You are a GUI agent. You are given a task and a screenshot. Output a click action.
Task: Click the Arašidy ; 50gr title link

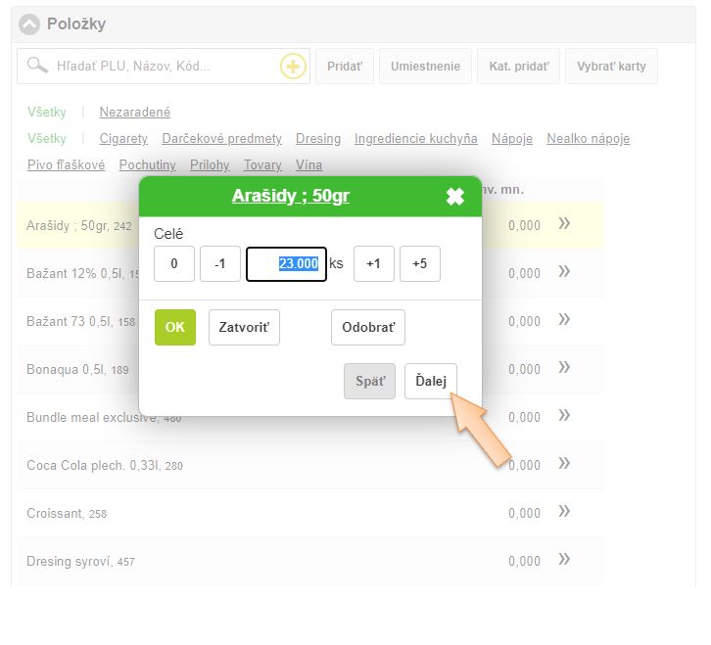click(291, 197)
